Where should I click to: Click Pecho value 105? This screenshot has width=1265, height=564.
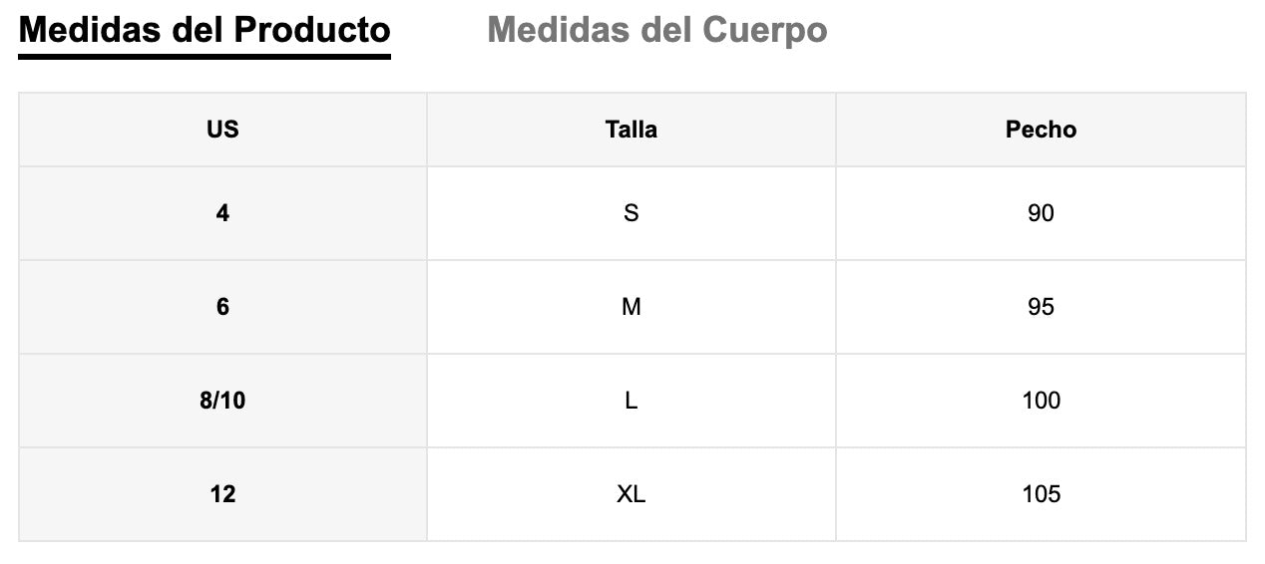[x=1041, y=494]
